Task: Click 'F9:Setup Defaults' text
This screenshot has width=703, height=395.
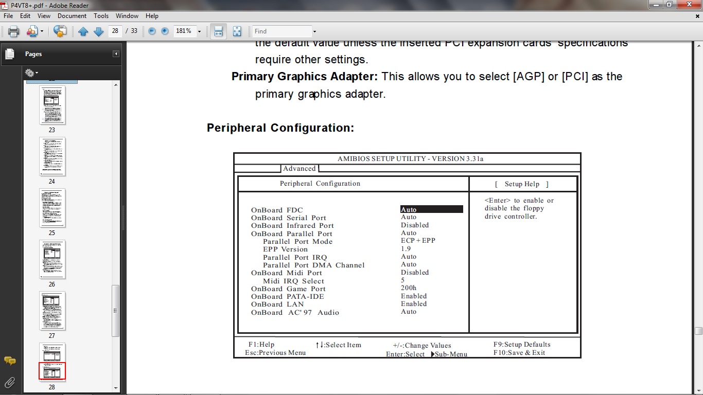Action: point(522,345)
